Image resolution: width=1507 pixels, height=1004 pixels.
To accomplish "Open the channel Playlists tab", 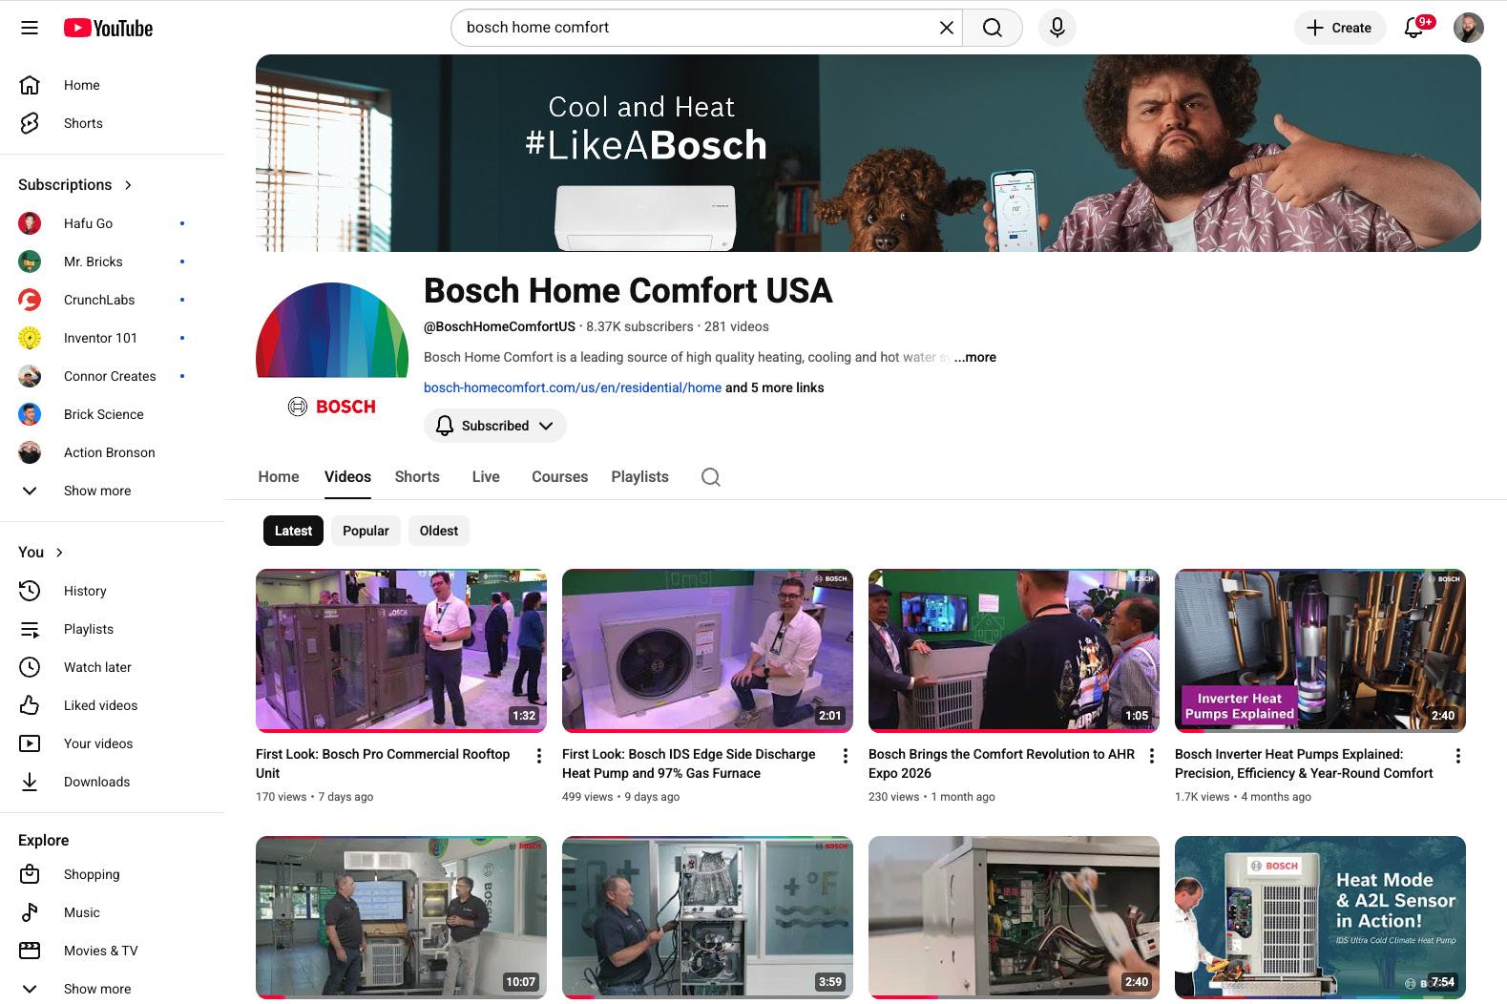I will click(639, 476).
